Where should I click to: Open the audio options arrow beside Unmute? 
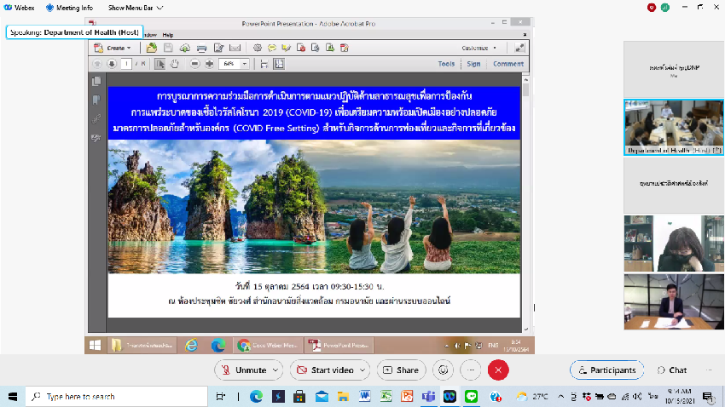pos(275,370)
